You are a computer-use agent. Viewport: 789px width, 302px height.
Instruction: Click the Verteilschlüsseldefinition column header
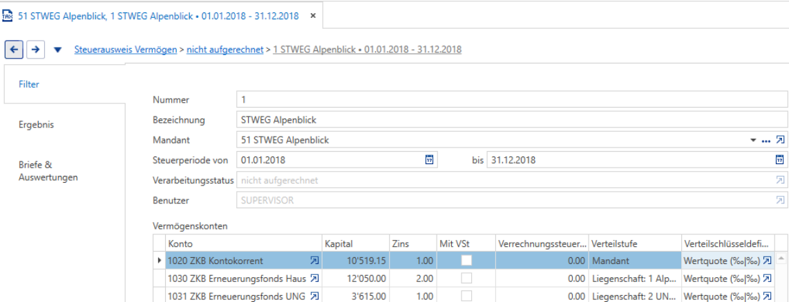click(x=728, y=243)
